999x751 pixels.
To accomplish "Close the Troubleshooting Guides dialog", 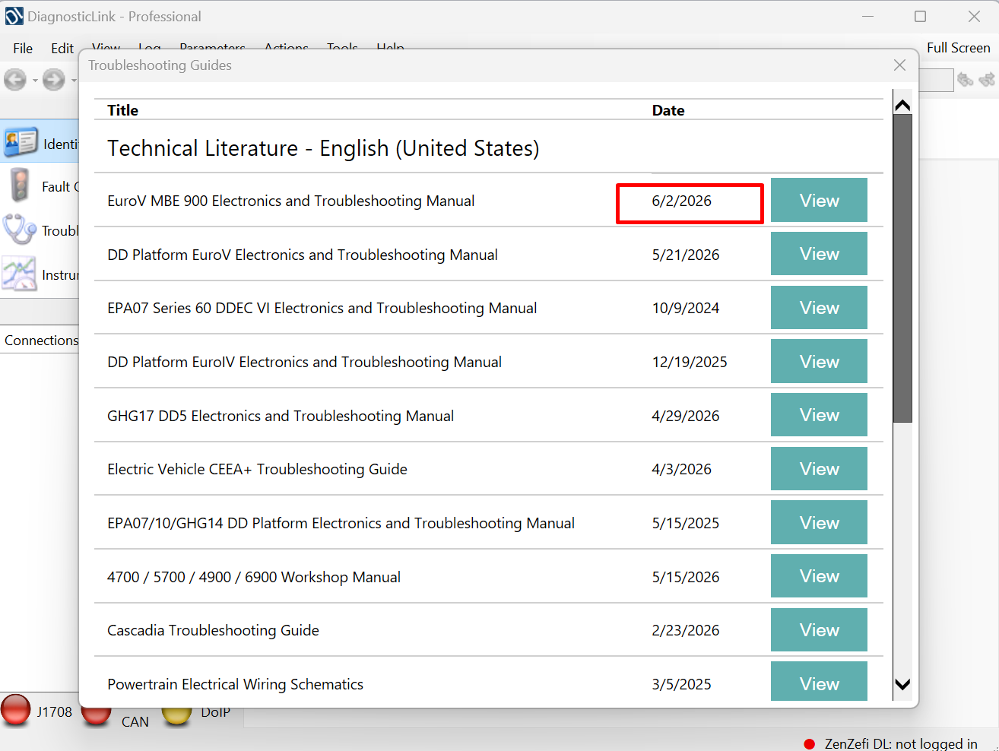I will pos(899,65).
